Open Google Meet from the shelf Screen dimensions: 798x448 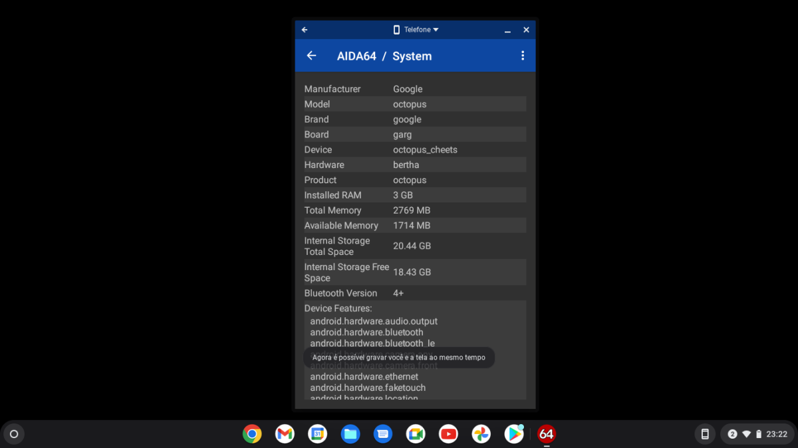coord(416,434)
